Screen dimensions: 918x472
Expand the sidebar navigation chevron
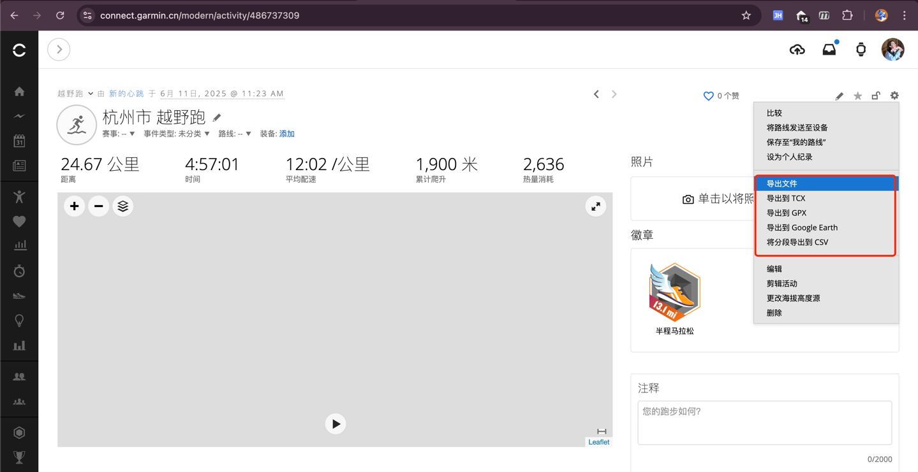59,50
